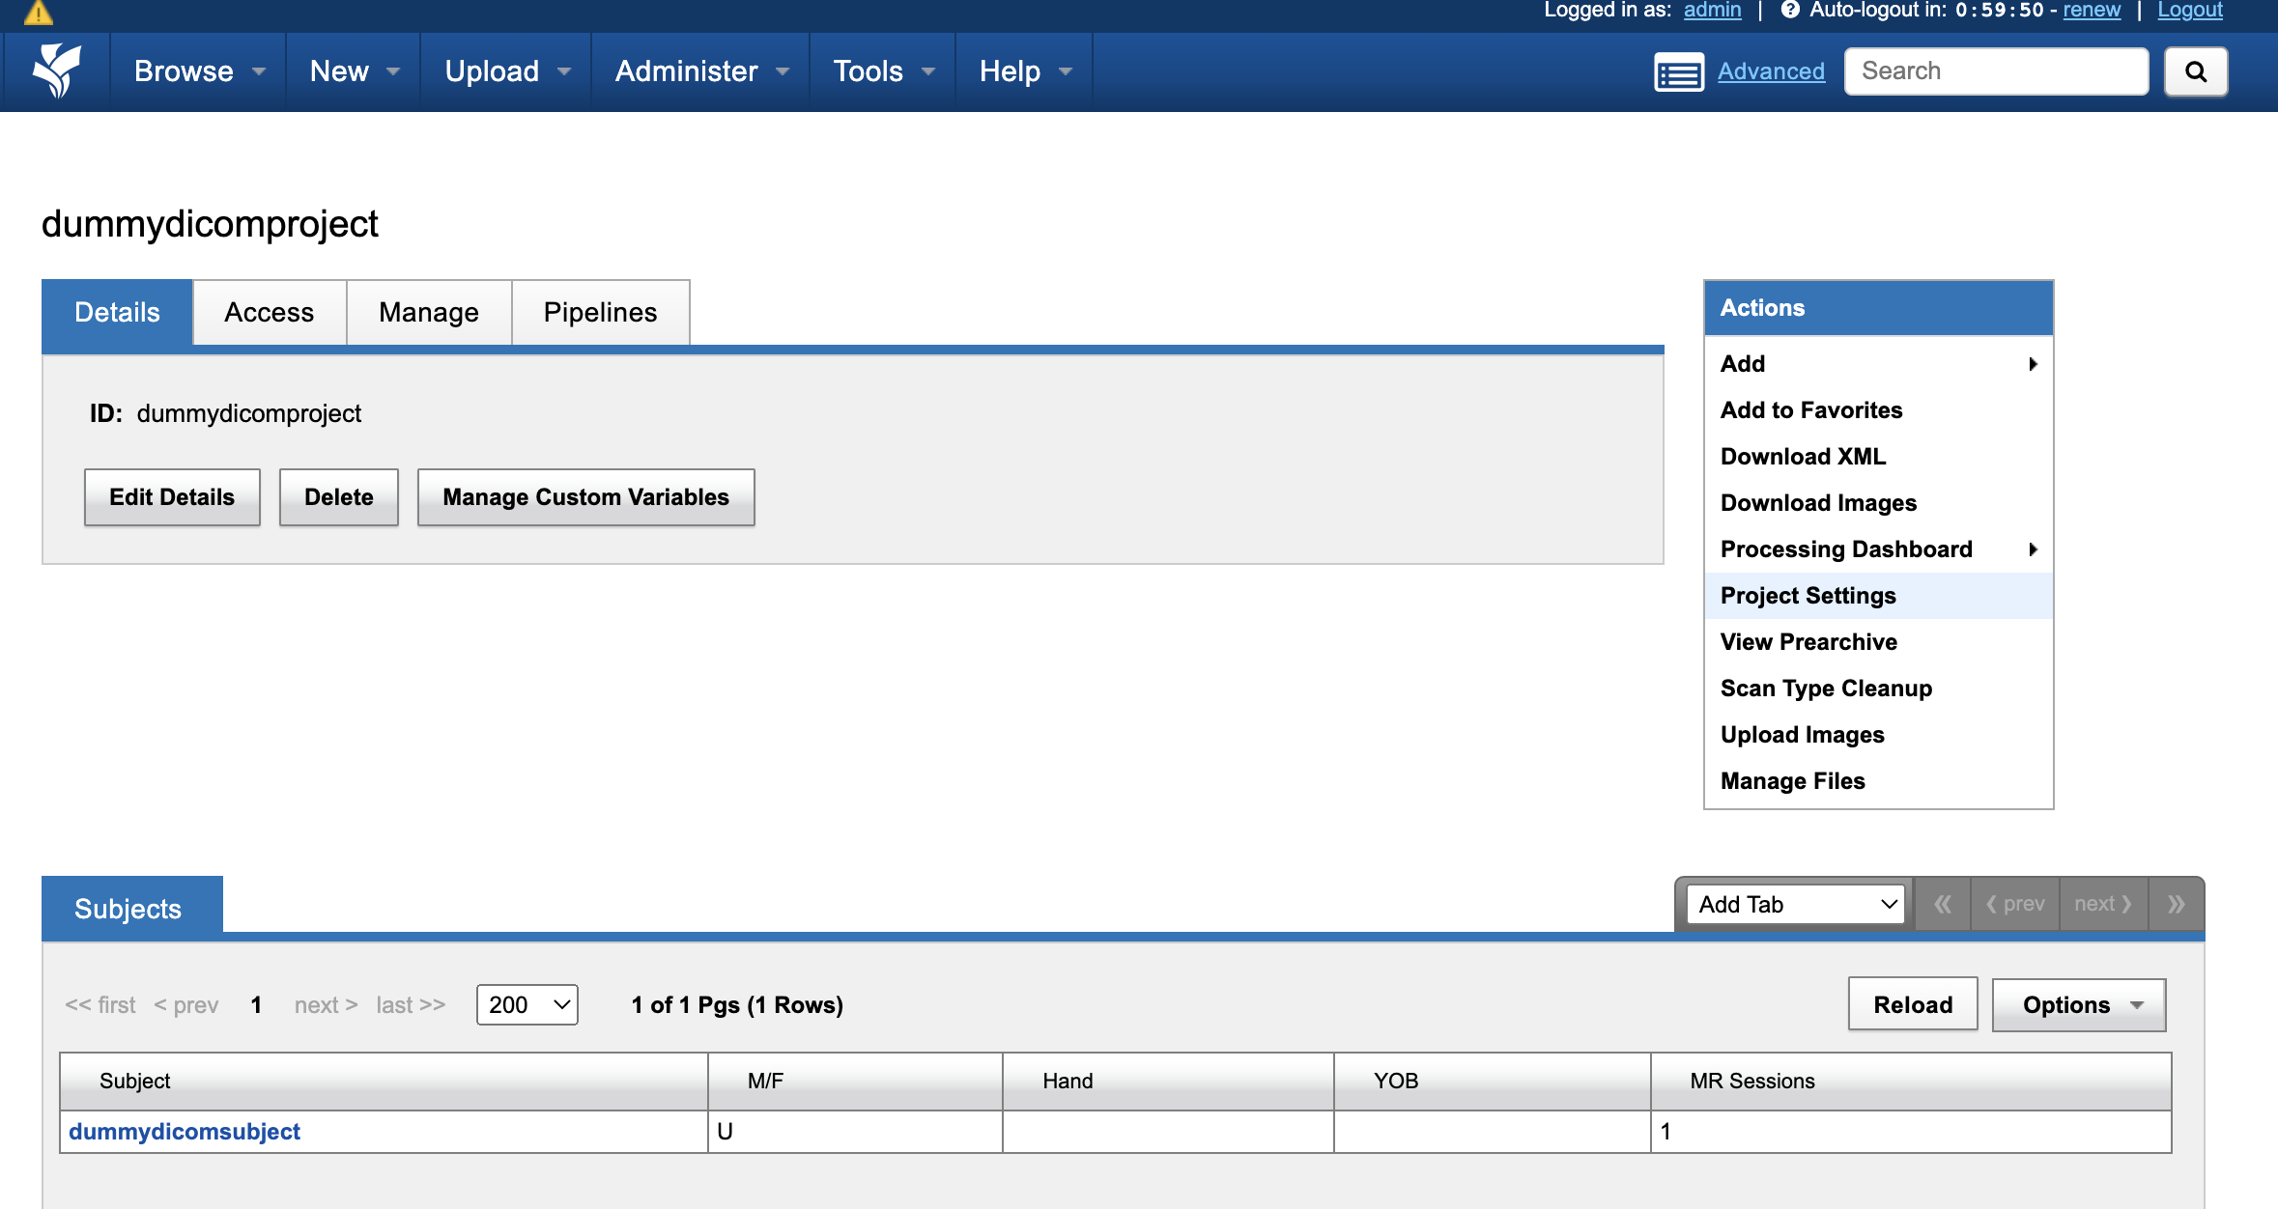Switch to the Details tab
The image size is (2278, 1209).
pos(117,313)
